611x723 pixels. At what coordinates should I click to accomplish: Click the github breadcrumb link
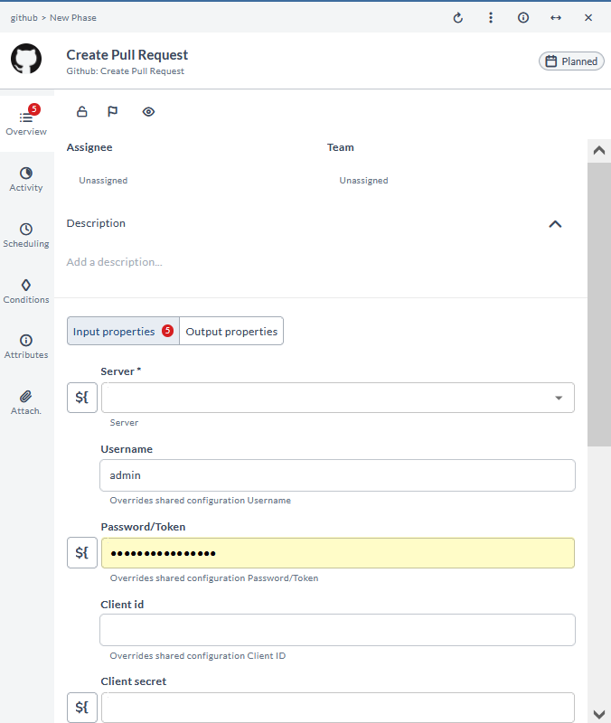(24, 18)
